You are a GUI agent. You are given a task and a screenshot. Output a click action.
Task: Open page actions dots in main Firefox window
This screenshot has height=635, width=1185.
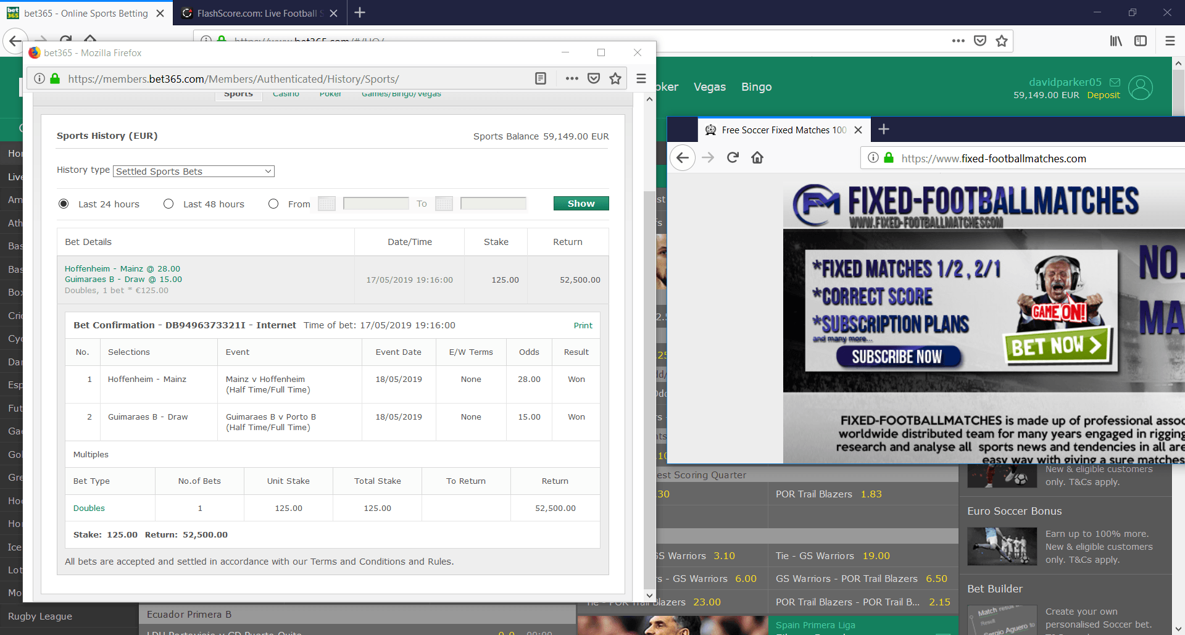coord(958,41)
